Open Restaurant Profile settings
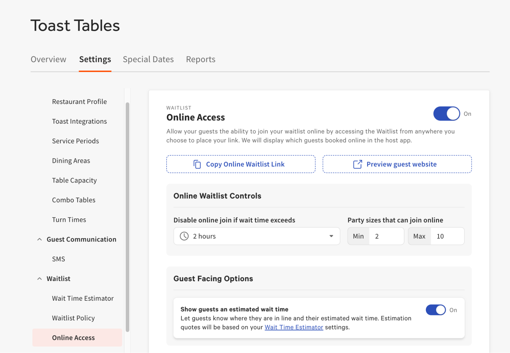 click(79, 101)
